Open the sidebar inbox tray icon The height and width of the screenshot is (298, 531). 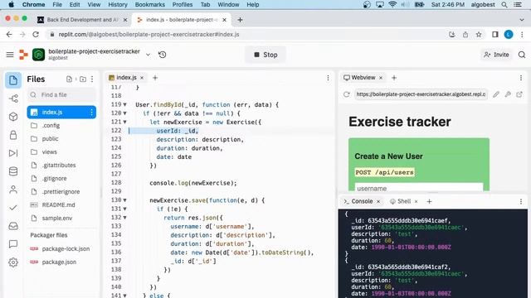coord(13,226)
